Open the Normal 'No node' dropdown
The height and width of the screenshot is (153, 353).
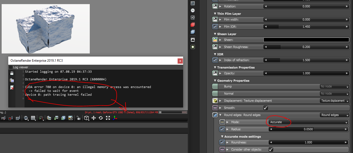[x=335, y=93]
